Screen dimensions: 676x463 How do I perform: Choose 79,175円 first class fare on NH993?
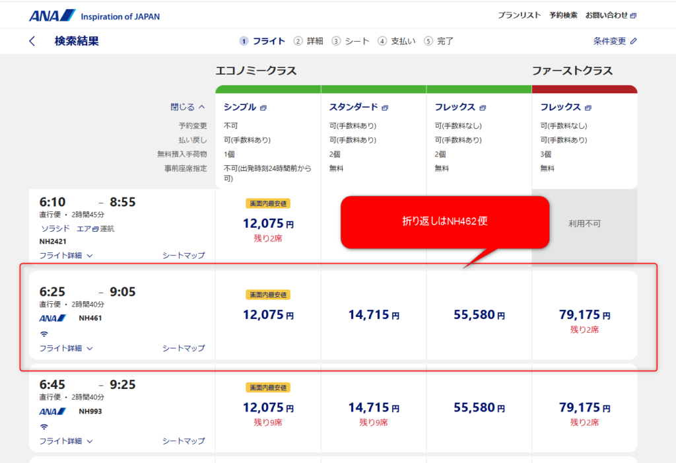point(584,408)
